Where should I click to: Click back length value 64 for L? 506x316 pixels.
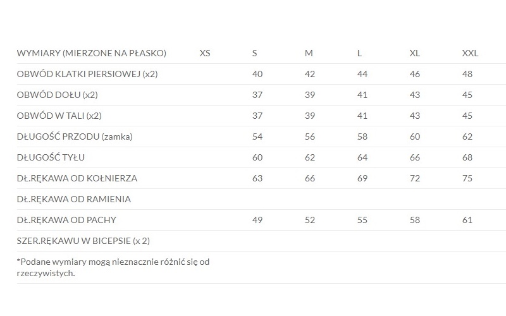pos(362,157)
